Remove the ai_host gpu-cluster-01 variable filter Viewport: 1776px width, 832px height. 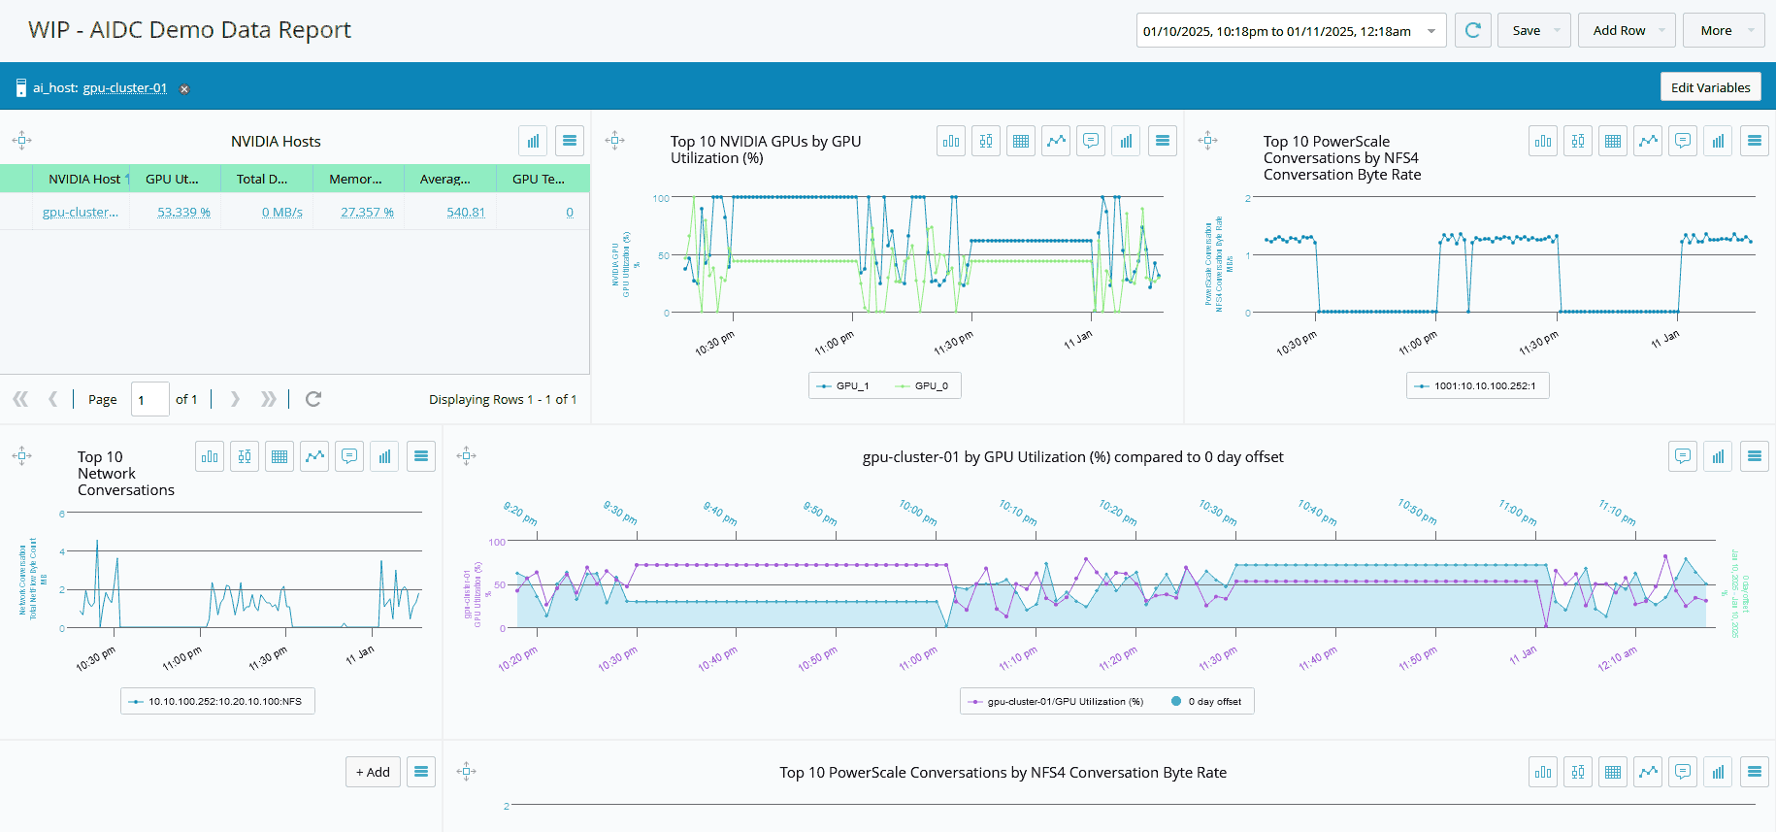184,89
